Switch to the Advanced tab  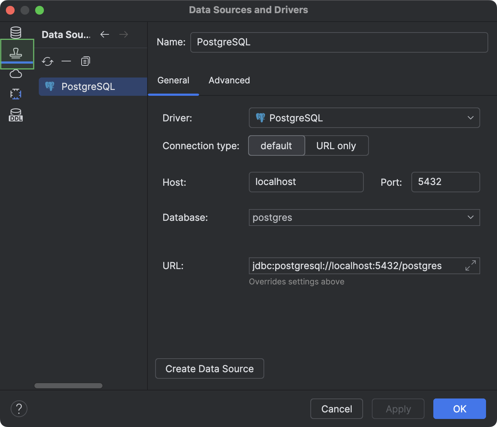point(229,80)
